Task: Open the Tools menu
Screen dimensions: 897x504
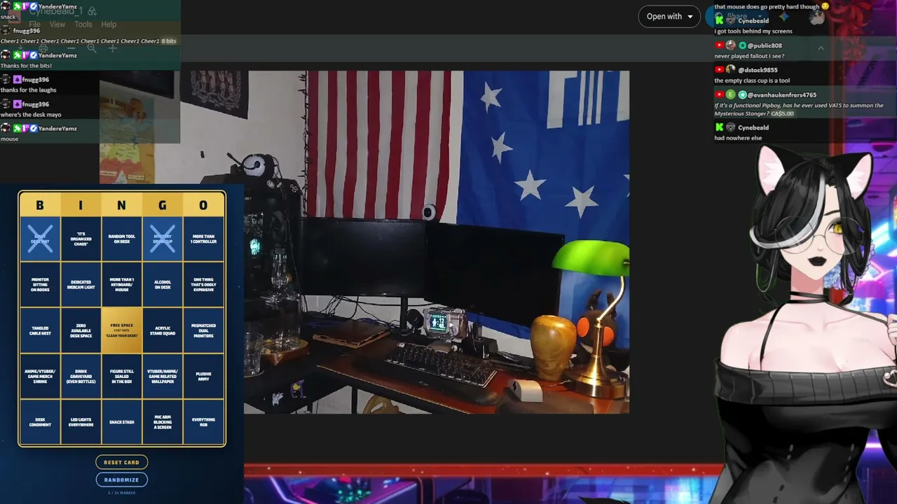Action: coord(83,24)
